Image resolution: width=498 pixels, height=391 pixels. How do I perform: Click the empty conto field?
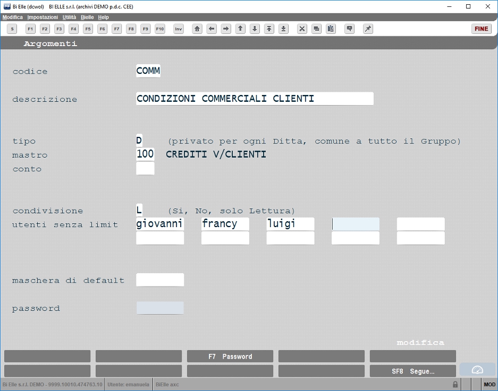coord(145,168)
